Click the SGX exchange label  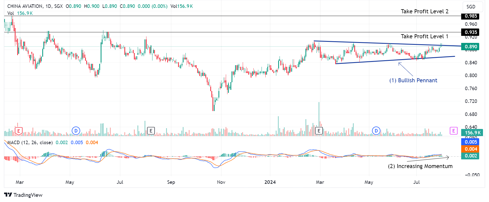pyautogui.click(x=58, y=6)
